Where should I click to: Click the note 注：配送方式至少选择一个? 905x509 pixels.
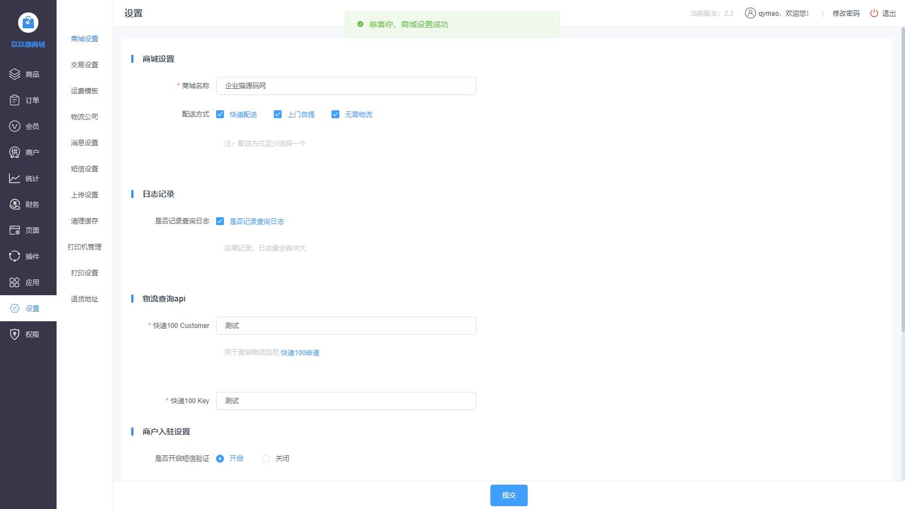click(265, 144)
